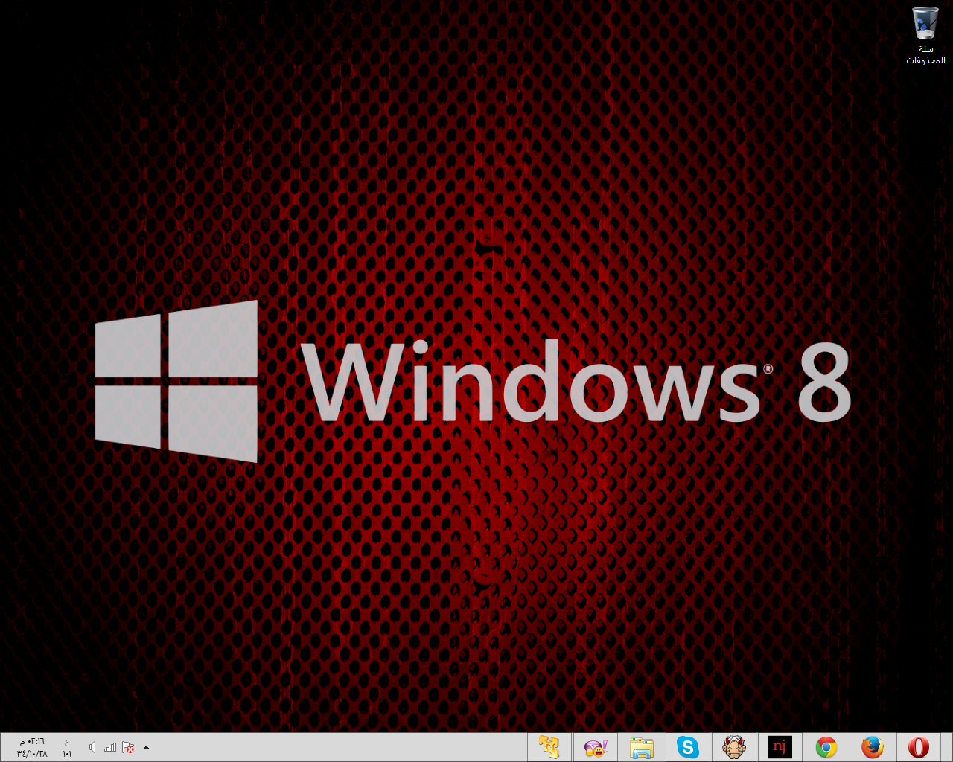The height and width of the screenshot is (762, 953).
Task: Click the Arabic Recycle Bin label text
Action: pyautogui.click(x=925, y=54)
